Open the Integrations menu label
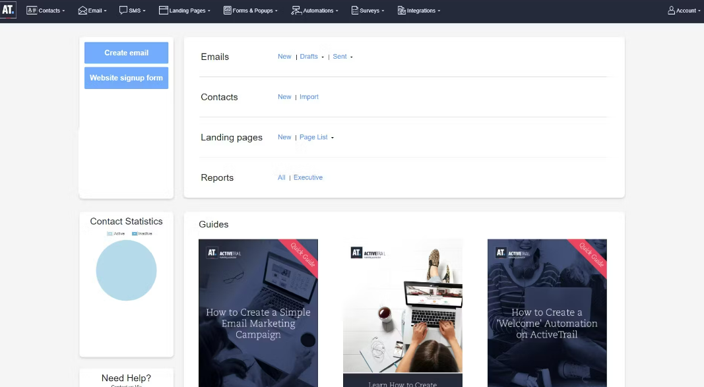 [x=421, y=11]
